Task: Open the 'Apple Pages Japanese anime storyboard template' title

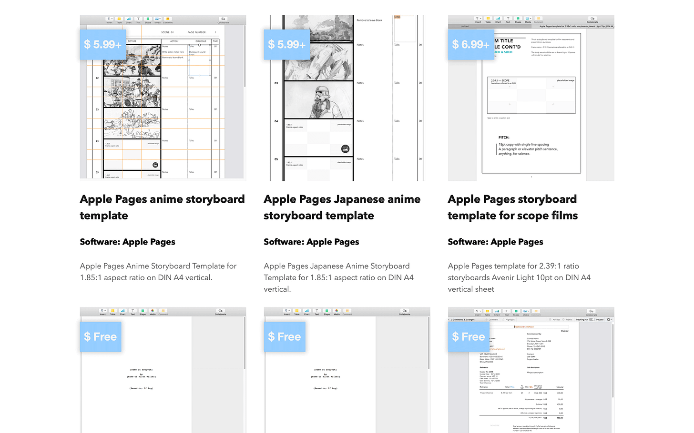Action: (x=342, y=207)
